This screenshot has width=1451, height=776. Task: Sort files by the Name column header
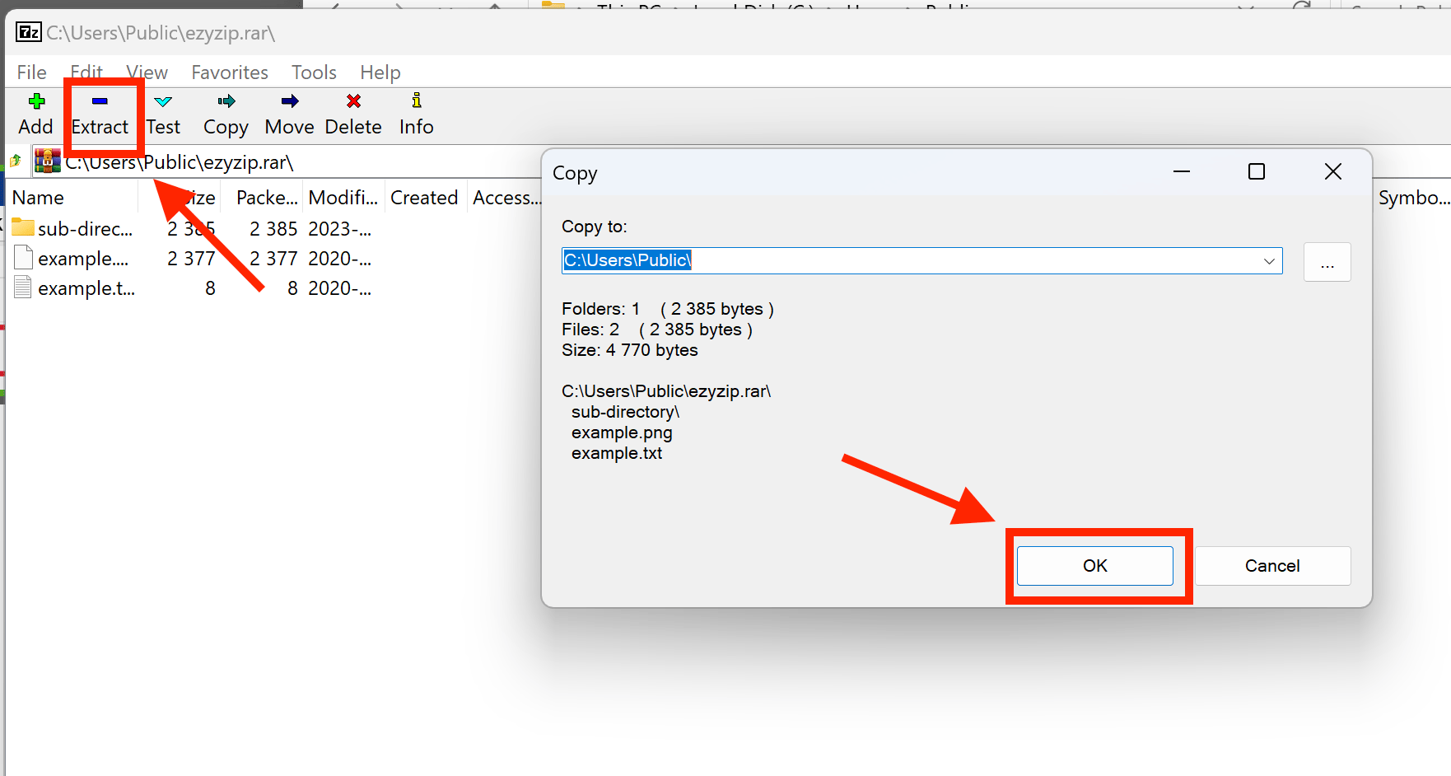pos(38,198)
